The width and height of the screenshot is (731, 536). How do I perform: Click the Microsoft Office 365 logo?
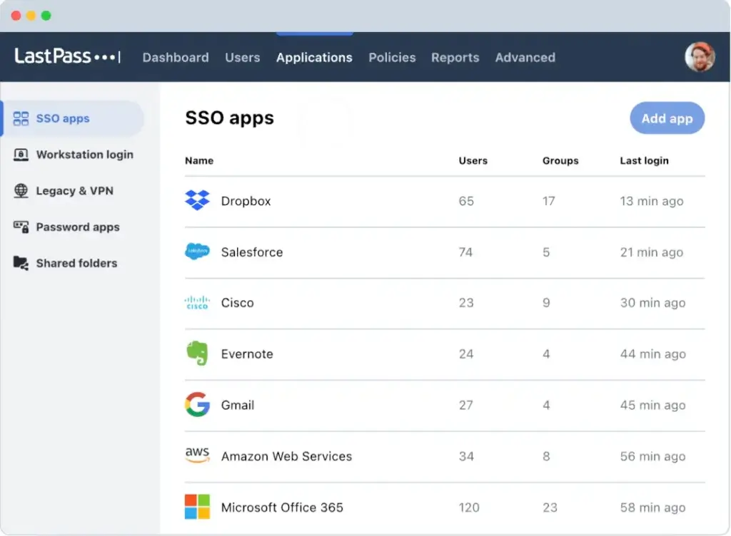pos(197,507)
